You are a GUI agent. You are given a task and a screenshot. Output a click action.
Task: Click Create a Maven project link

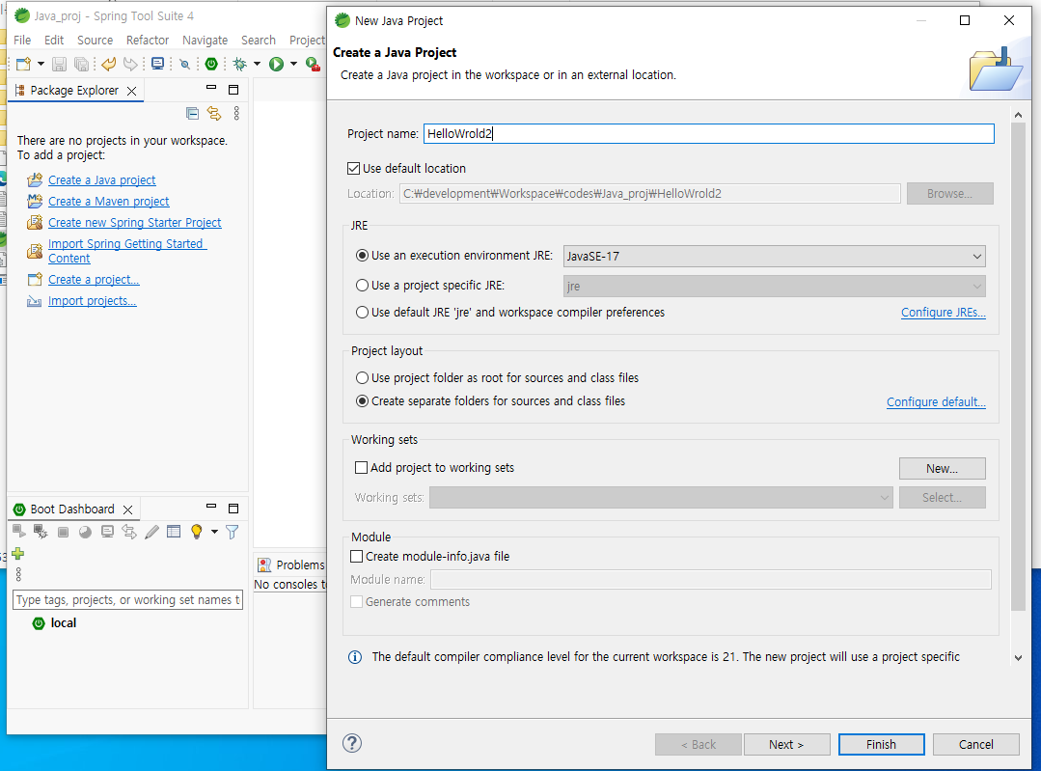tap(109, 202)
